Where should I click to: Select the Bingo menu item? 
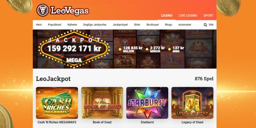coord(169,25)
